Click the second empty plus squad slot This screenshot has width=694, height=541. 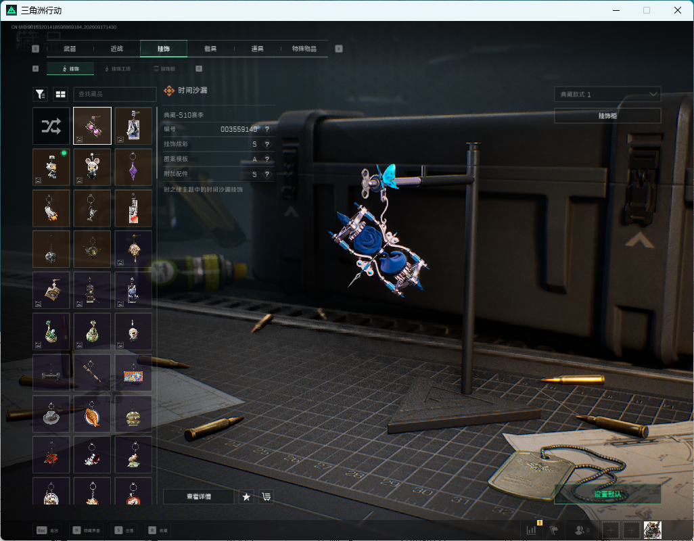(x=631, y=530)
